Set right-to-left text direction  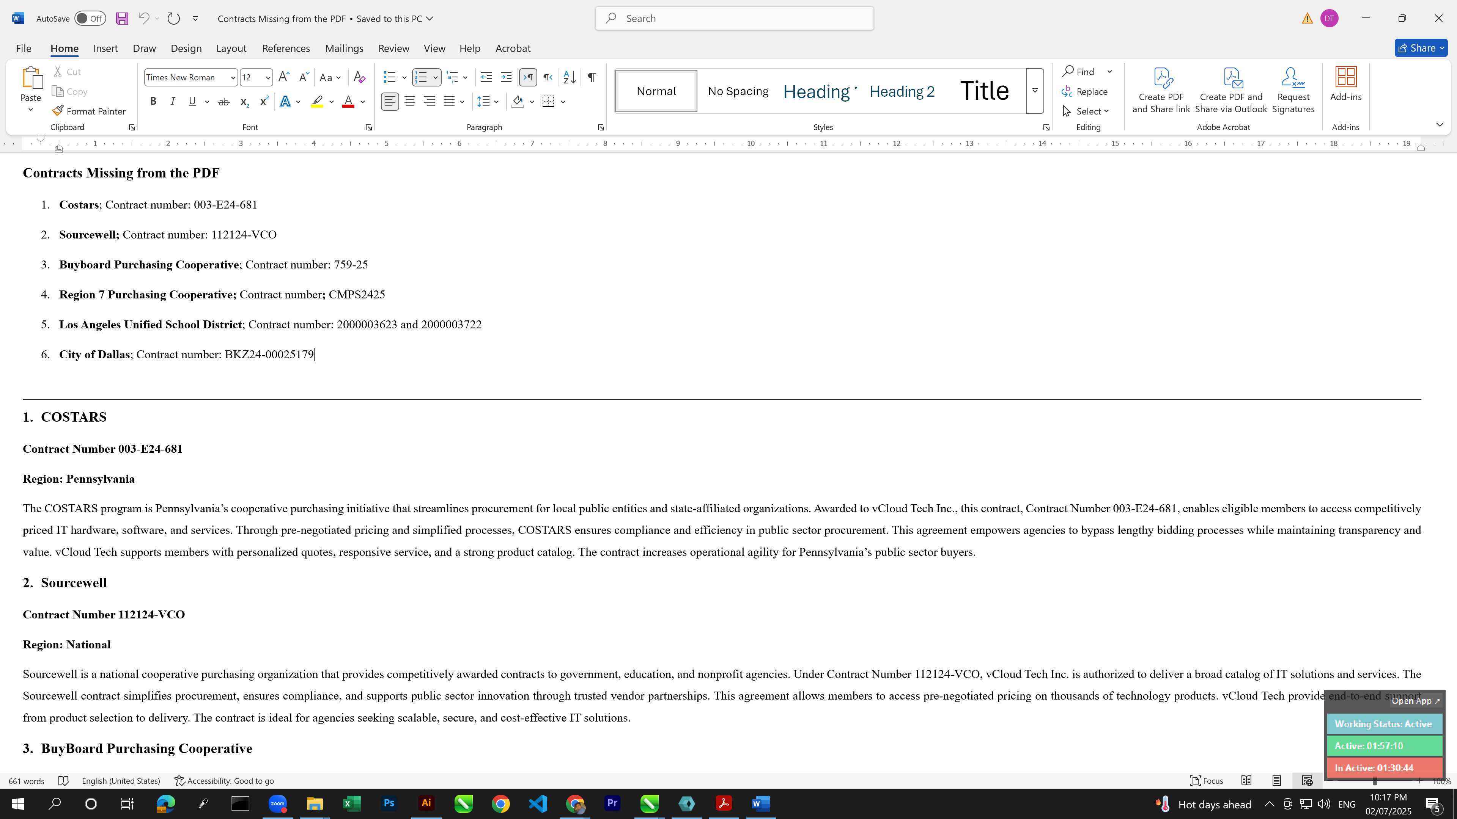coord(548,77)
